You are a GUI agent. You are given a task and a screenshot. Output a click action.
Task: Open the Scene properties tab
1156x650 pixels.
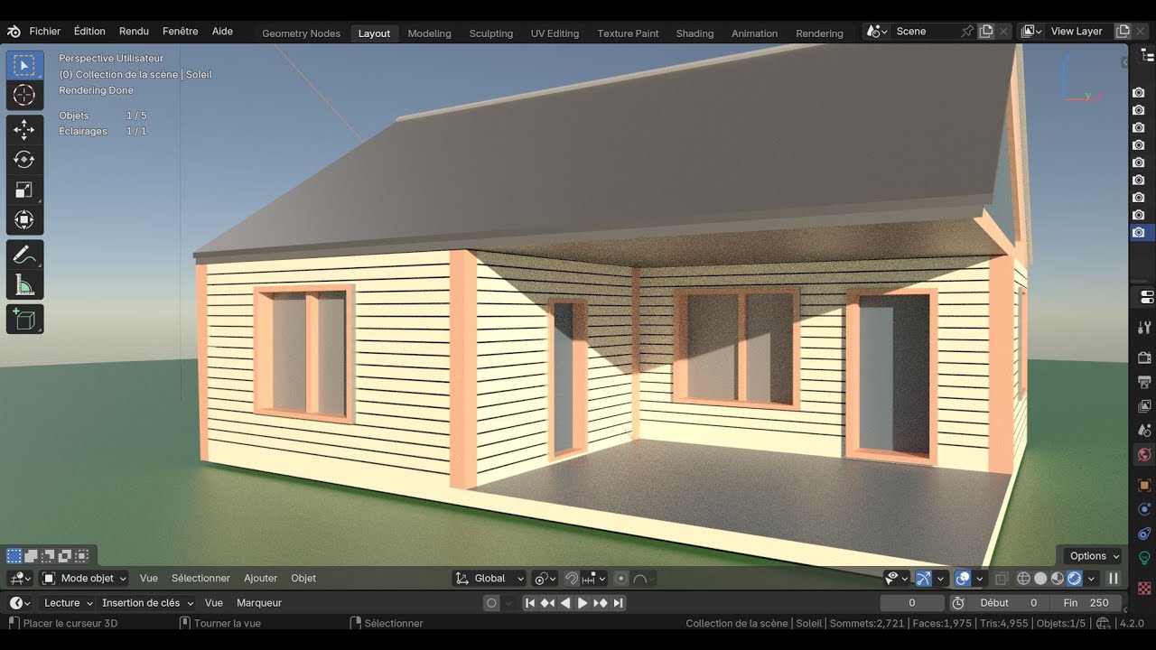1144,431
